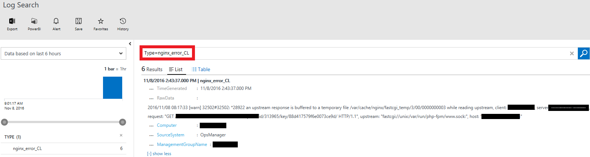Open the time range dropdown
590x157 pixels.
click(x=64, y=53)
